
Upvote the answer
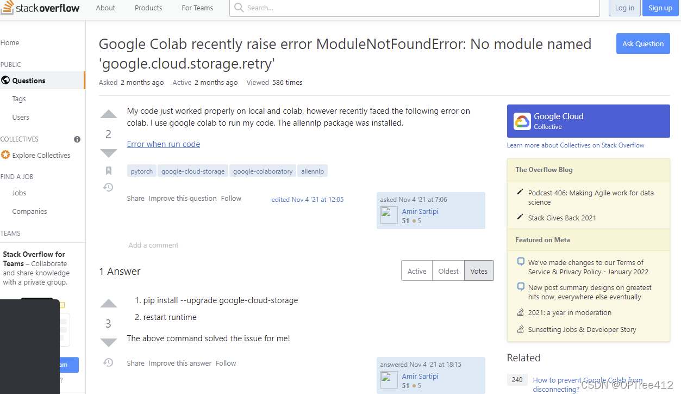(108, 303)
